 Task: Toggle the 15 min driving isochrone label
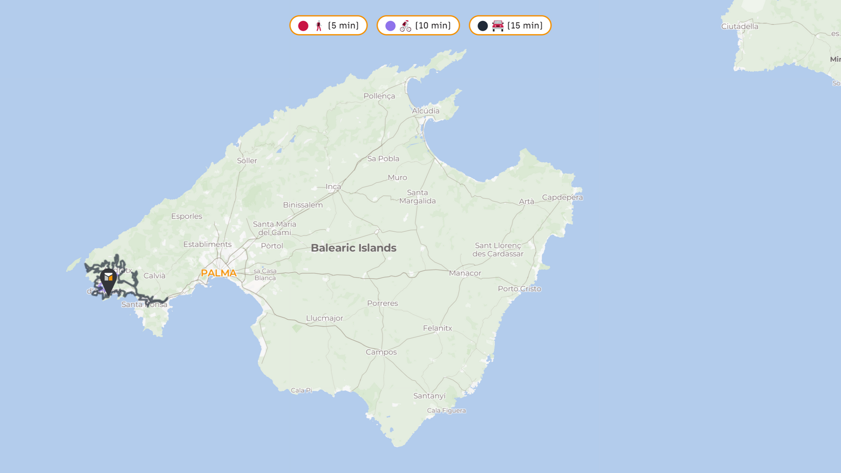[525, 26]
